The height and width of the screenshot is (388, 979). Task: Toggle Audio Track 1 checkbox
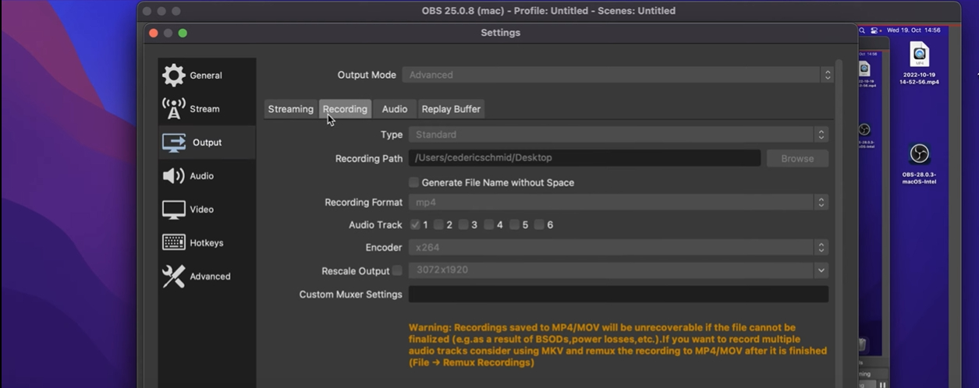[x=415, y=224]
